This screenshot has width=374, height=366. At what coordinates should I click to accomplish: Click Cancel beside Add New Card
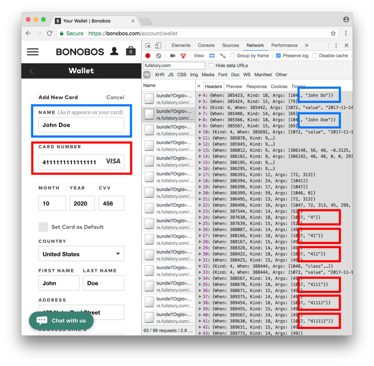[x=115, y=97]
